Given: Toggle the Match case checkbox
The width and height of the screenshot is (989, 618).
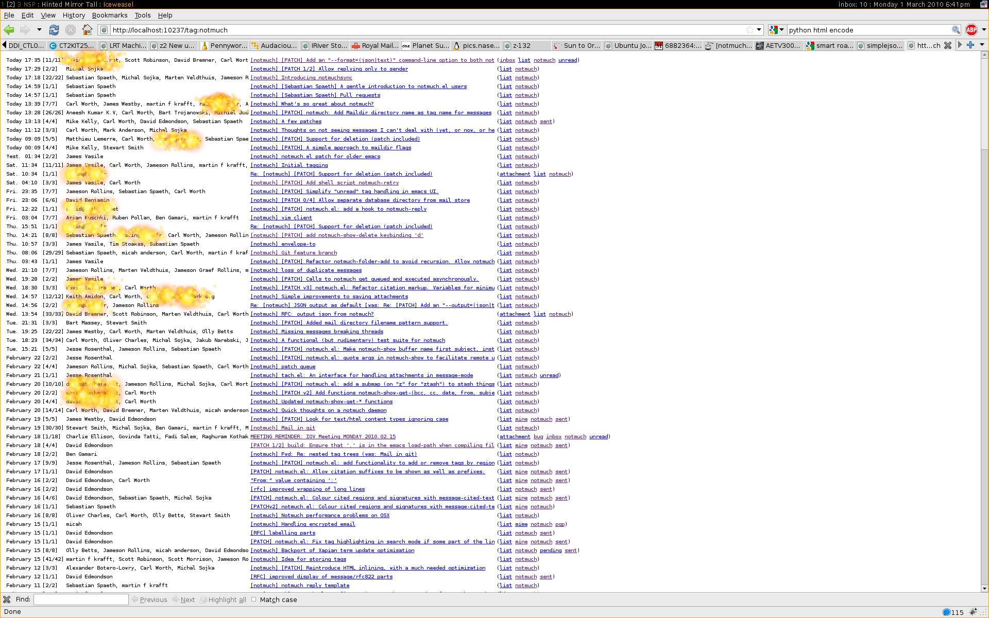Looking at the screenshot, I should 254,599.
